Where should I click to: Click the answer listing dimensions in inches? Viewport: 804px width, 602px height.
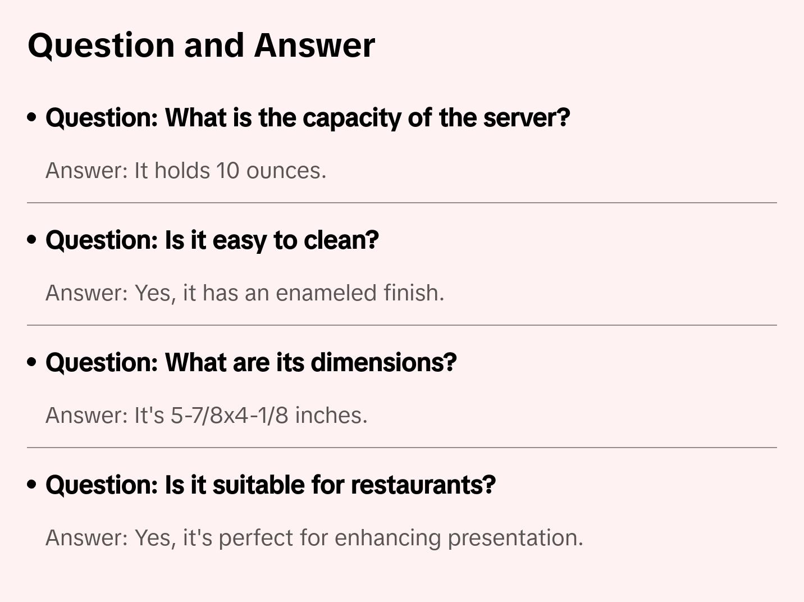[206, 416]
